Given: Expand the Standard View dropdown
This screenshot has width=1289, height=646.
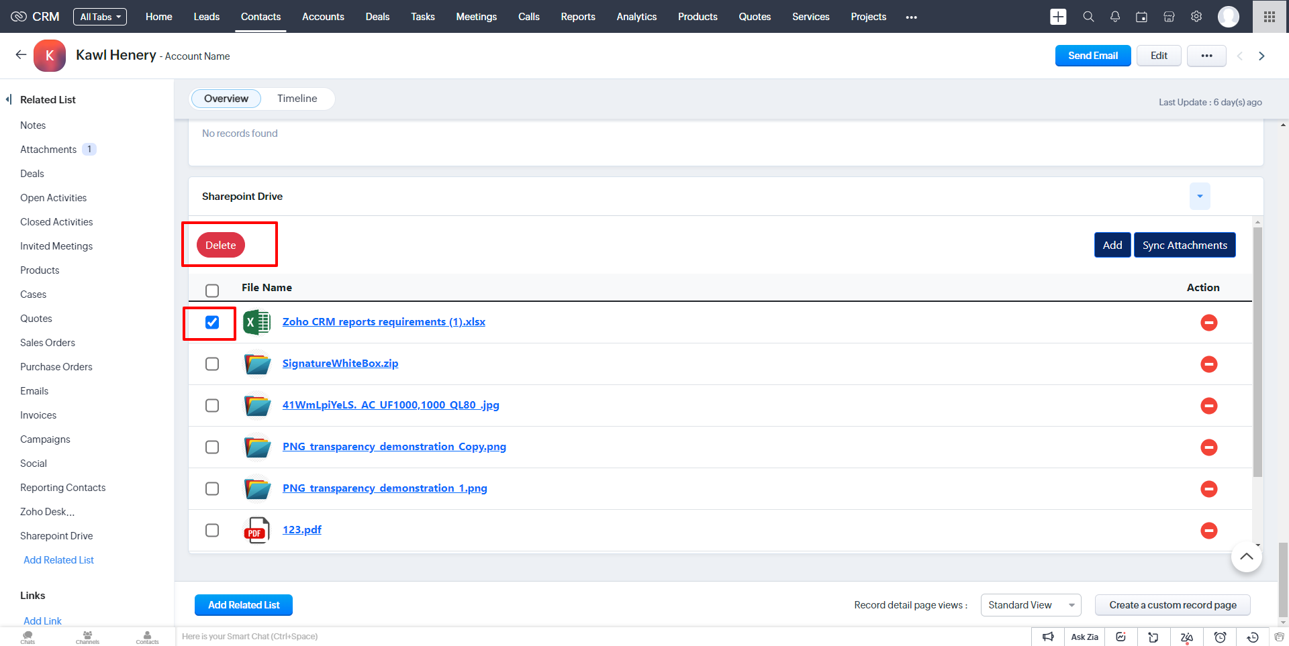Looking at the screenshot, I should tap(1031, 605).
